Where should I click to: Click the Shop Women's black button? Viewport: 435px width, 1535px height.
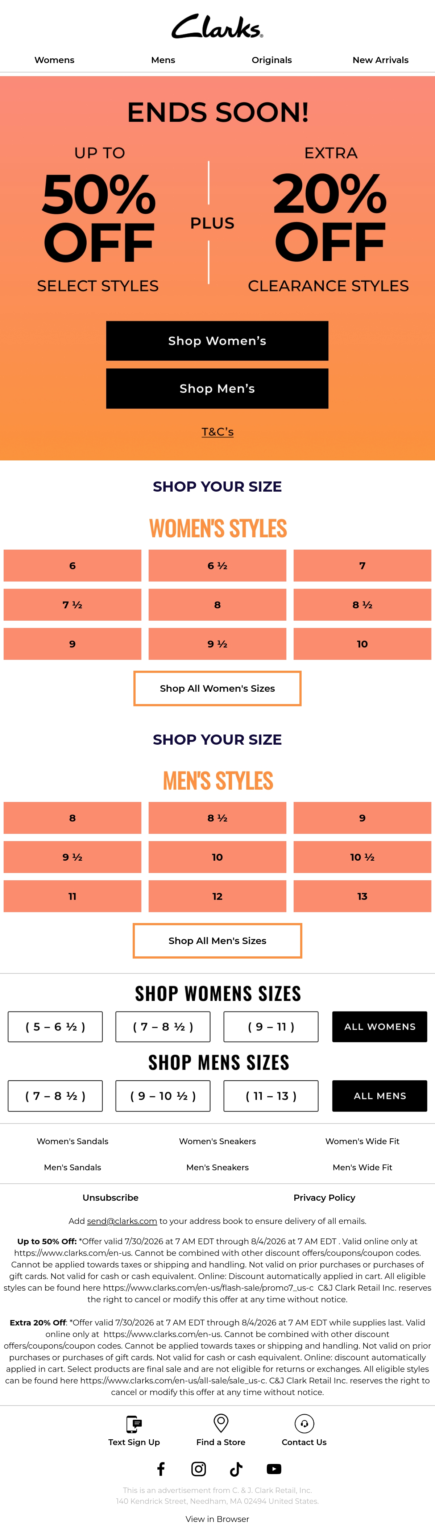[x=217, y=341]
